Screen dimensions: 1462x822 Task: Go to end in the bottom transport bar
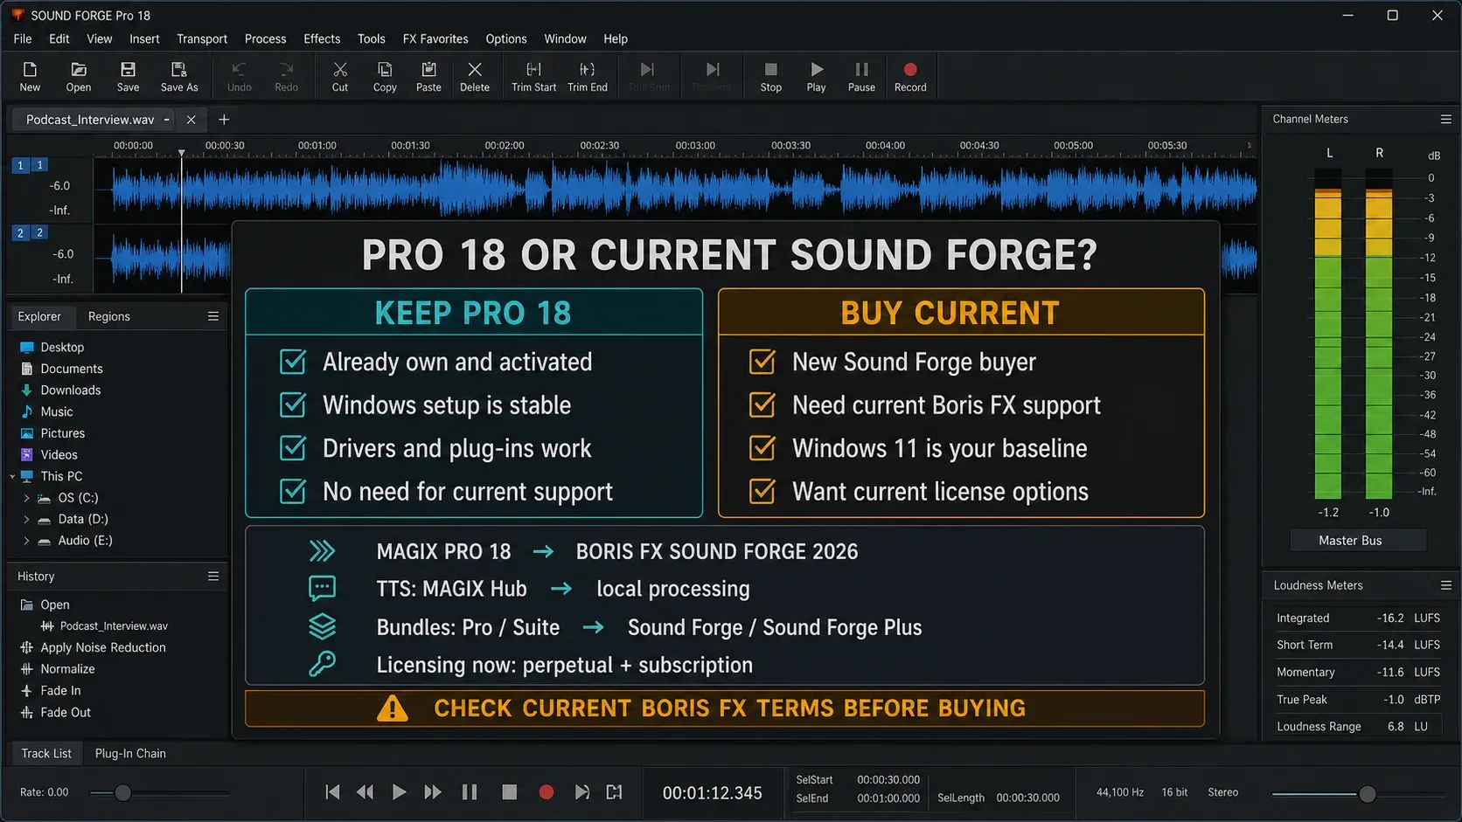coord(581,792)
